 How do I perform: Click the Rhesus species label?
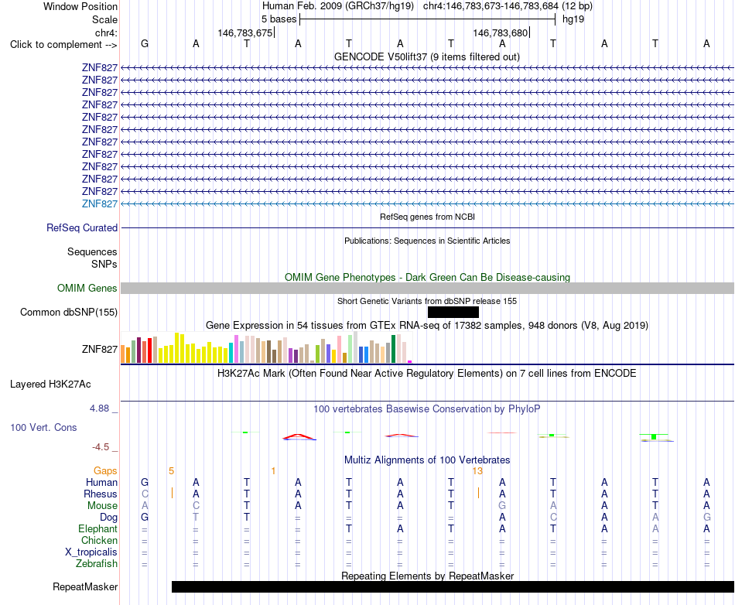tap(101, 494)
